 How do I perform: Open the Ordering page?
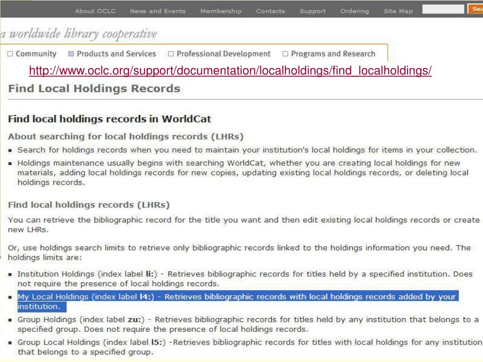[355, 11]
